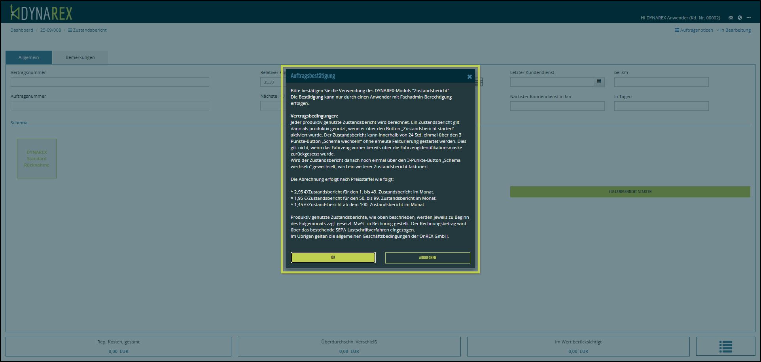Open the three-dots menu in header

click(x=748, y=18)
